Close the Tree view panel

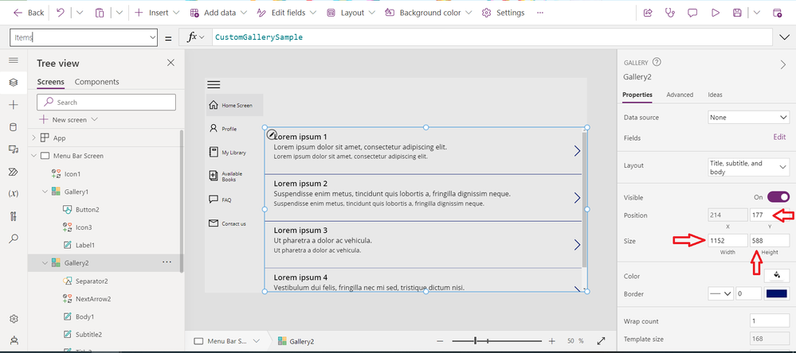171,63
